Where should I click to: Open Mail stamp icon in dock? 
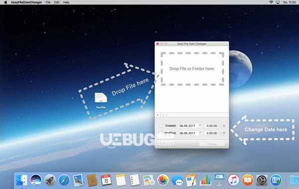(78, 180)
